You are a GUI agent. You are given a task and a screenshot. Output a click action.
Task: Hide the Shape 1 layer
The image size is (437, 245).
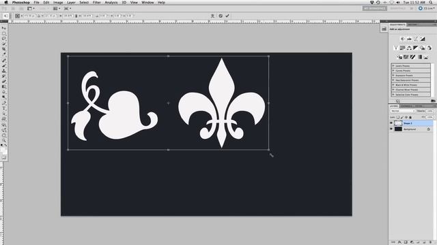[391, 123]
